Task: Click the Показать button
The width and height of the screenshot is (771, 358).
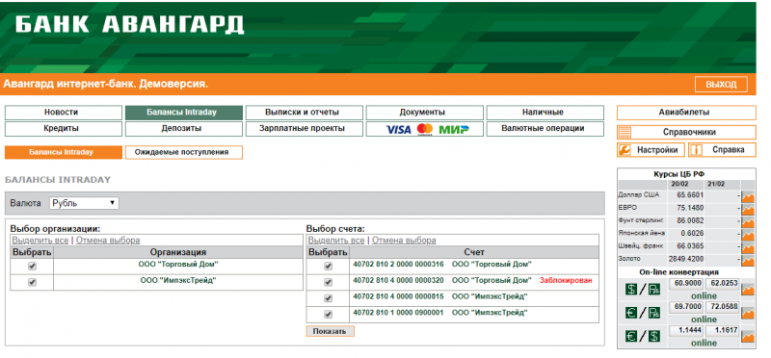Action: tap(330, 331)
